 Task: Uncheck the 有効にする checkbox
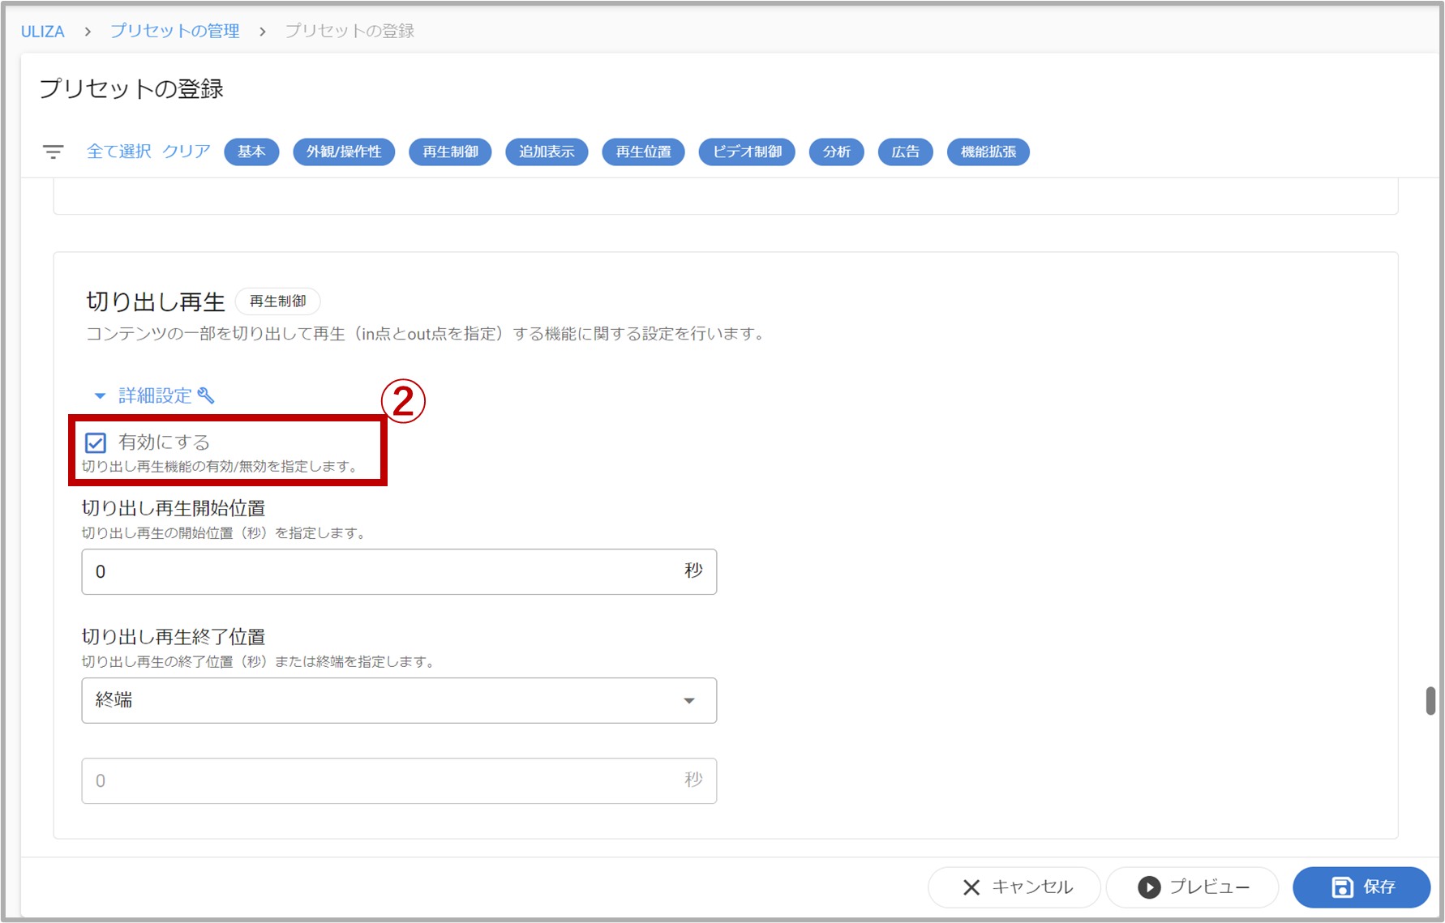click(96, 442)
